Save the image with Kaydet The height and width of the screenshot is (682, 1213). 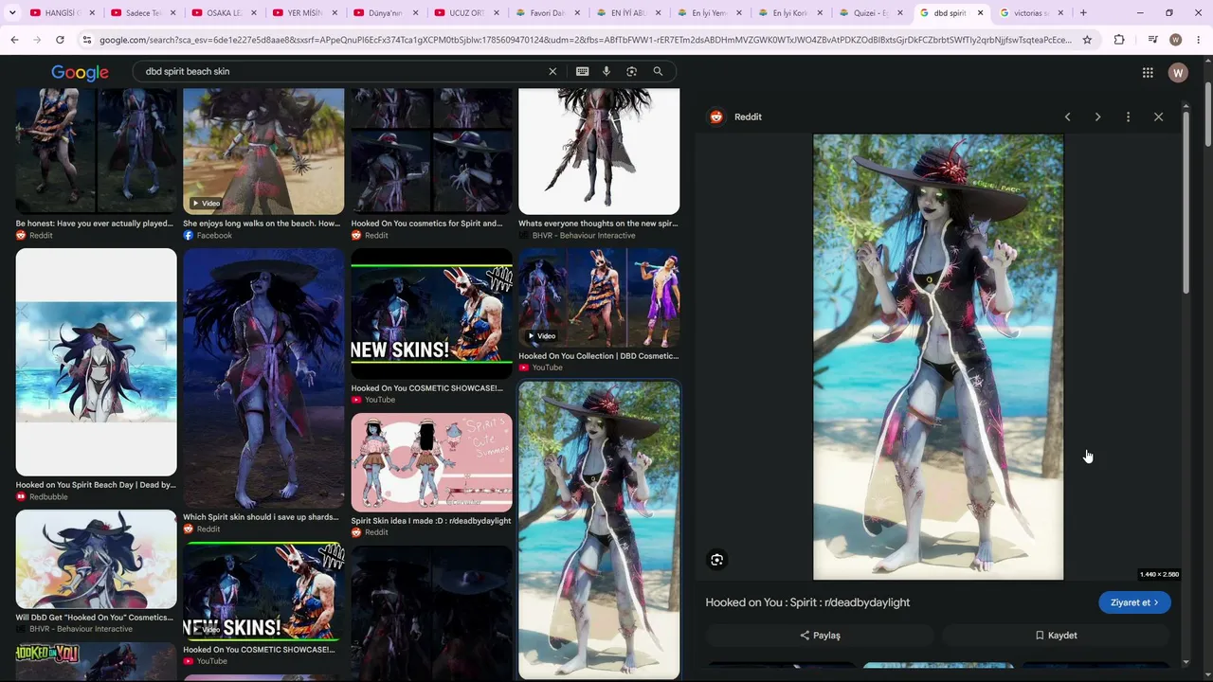1056,636
